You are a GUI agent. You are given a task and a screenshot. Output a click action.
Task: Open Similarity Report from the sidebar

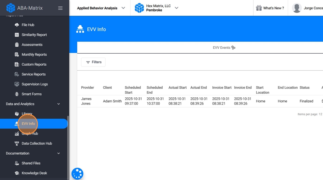point(34,35)
